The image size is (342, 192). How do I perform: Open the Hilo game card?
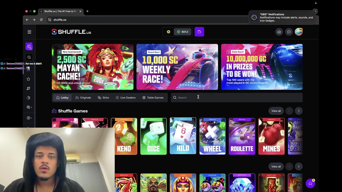point(183,136)
